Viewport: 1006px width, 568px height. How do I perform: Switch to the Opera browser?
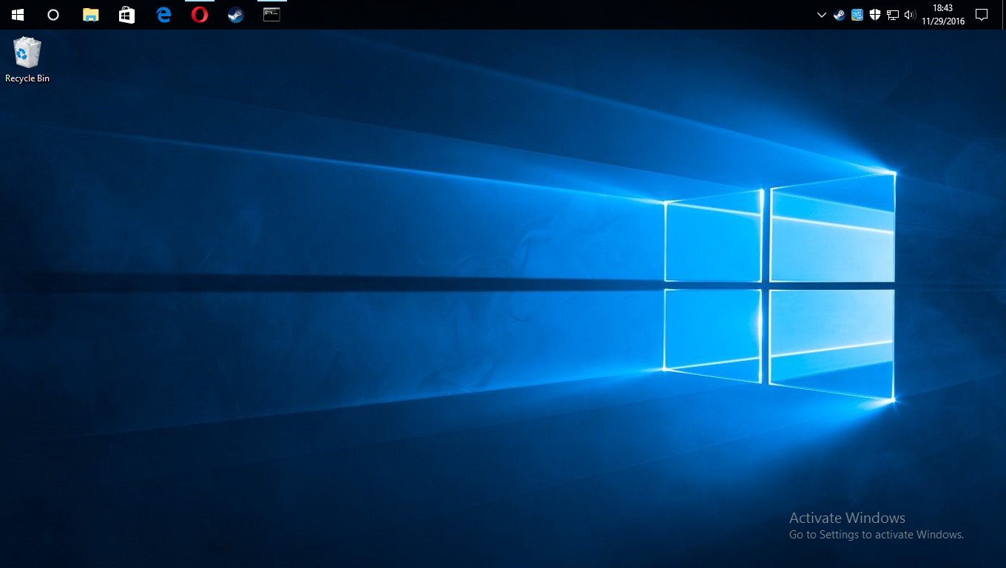pos(200,15)
